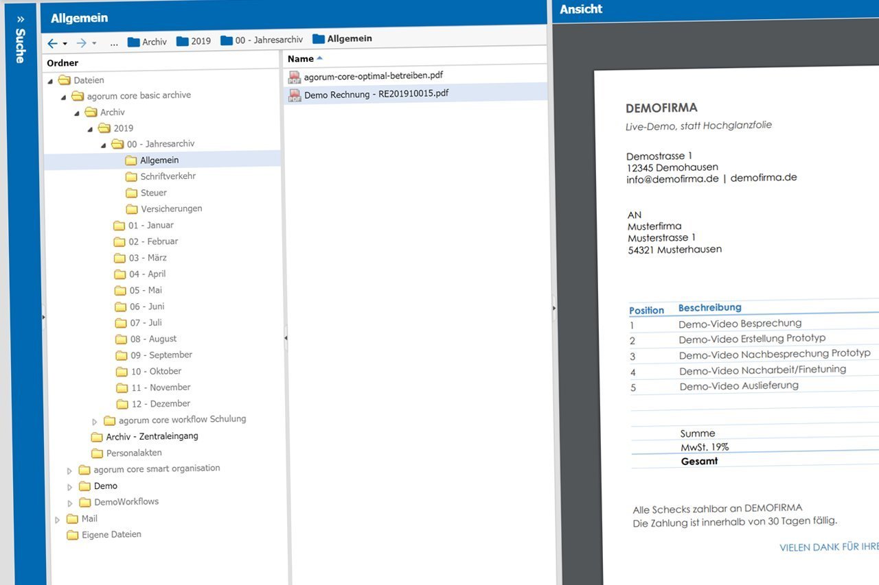This screenshot has height=585, width=879.
Task: Click the Ansicht panel title
Action: (581, 9)
